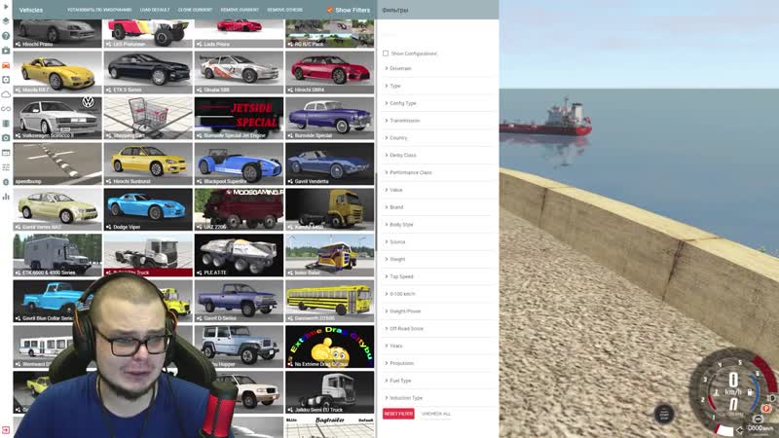The width and height of the screenshot is (779, 438).
Task: Click the config icon on Hirochi Sunburst label
Action: point(109,181)
